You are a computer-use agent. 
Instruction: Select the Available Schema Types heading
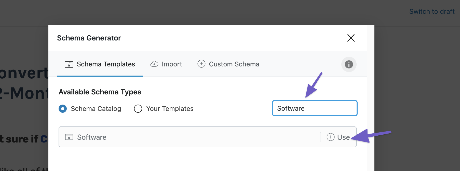point(100,92)
